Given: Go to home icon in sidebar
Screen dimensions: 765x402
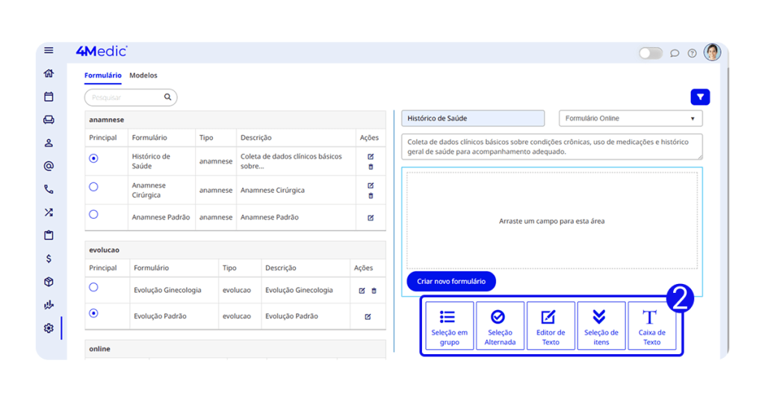Looking at the screenshot, I should [49, 73].
